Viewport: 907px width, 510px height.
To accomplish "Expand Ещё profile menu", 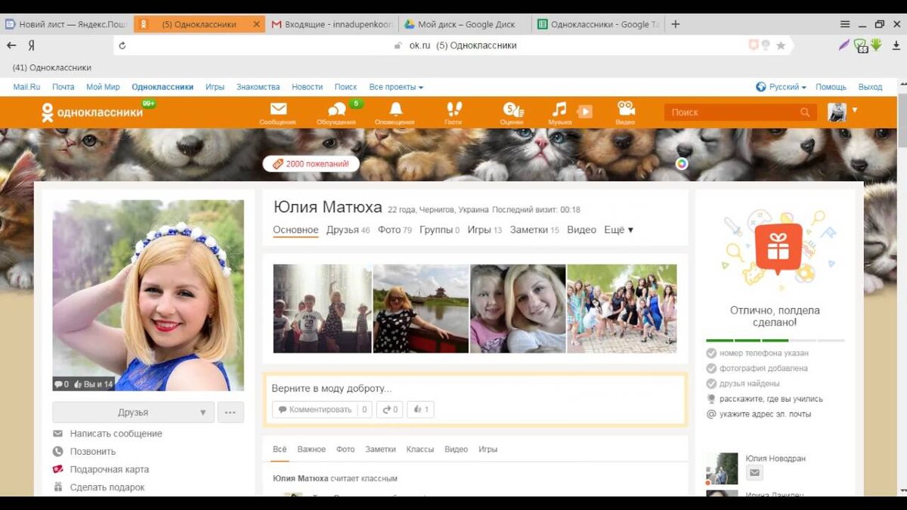I will coord(618,230).
